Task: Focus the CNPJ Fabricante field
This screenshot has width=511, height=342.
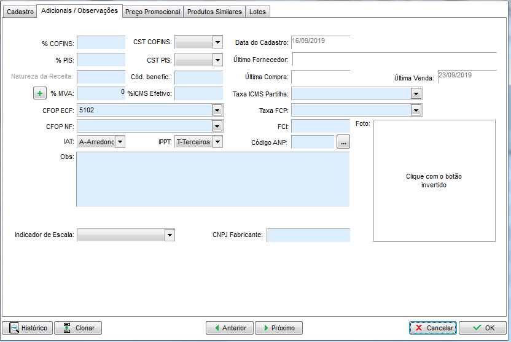Action: [x=308, y=235]
